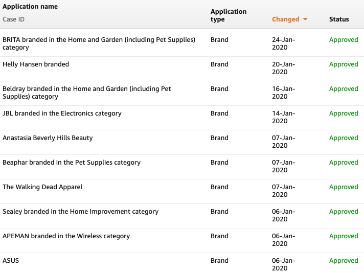Viewport: 364px width, 273px height.
Task: Open the Sealey branded Home Improvement application
Action: [x=81, y=212]
